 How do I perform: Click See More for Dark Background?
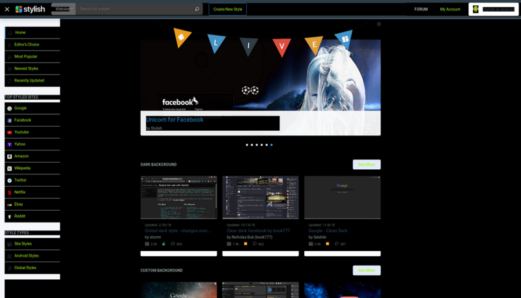367,165
